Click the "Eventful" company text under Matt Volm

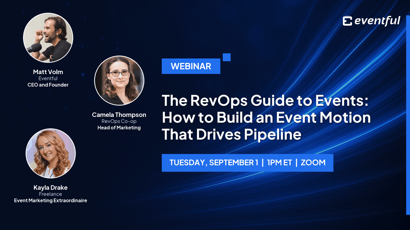coord(48,78)
